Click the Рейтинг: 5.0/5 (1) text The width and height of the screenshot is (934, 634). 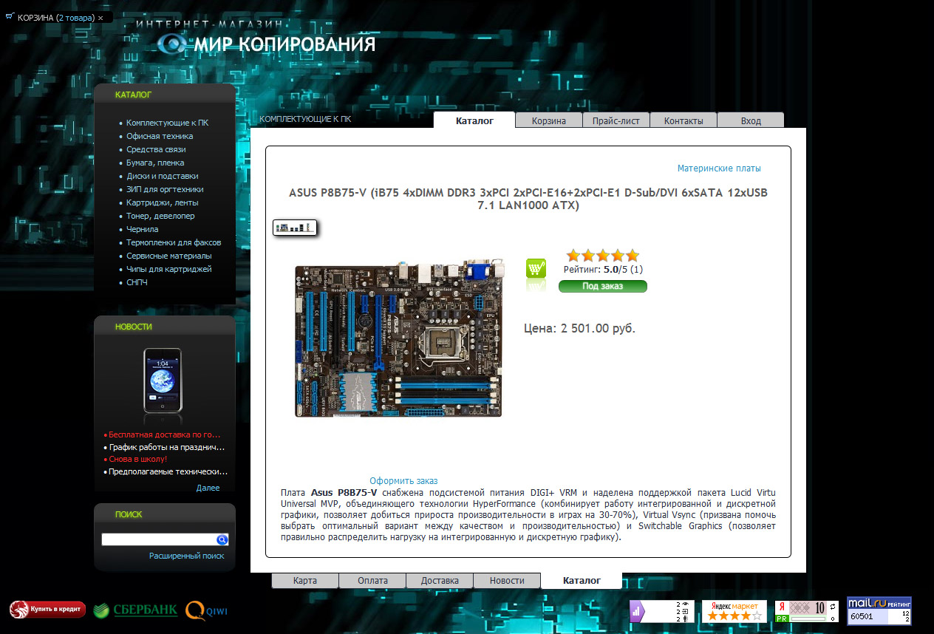coord(603,270)
